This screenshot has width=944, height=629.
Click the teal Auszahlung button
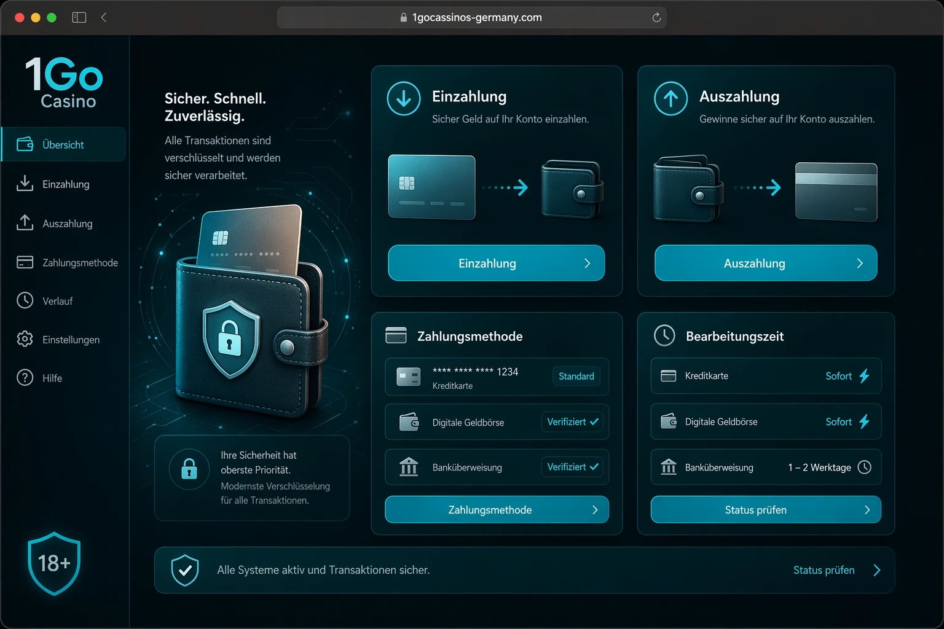pos(766,263)
